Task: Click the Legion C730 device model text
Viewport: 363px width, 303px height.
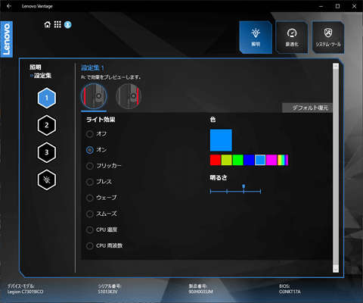Action: (25, 292)
